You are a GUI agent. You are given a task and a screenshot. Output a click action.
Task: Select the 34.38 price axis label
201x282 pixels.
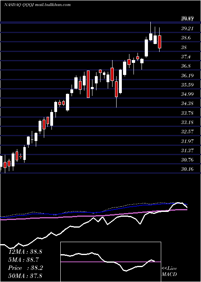click(187, 104)
